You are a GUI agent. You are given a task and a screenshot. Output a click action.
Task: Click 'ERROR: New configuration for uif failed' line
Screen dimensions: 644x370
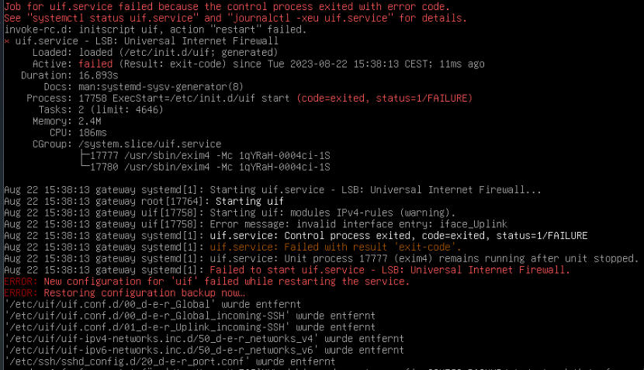(x=207, y=282)
